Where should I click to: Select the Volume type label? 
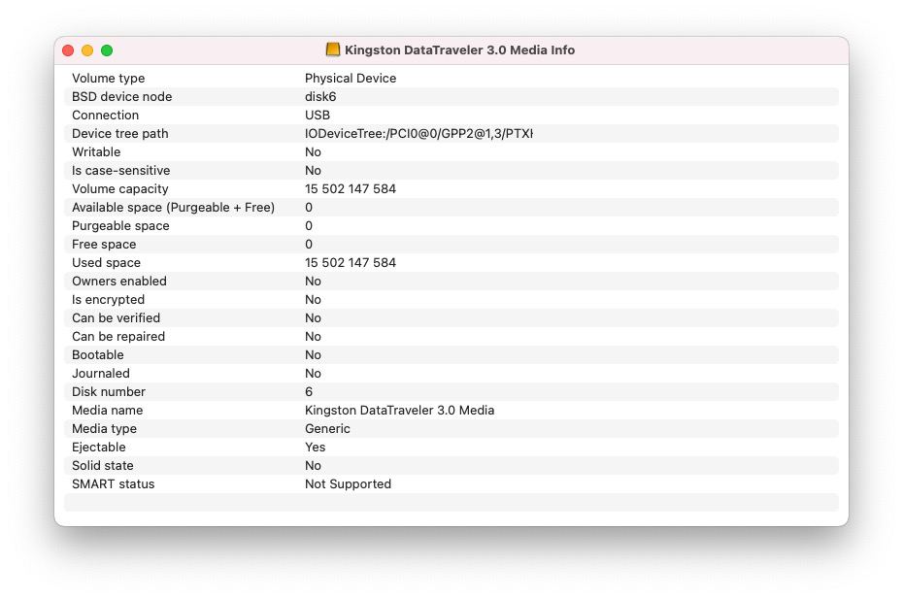coord(109,79)
